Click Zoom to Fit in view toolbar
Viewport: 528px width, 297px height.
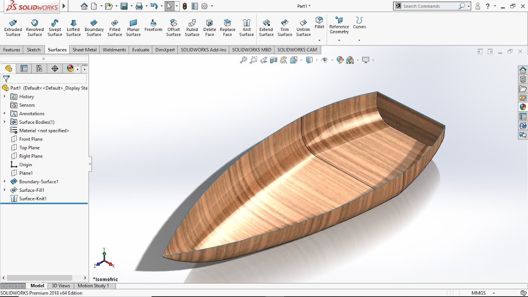243,60
